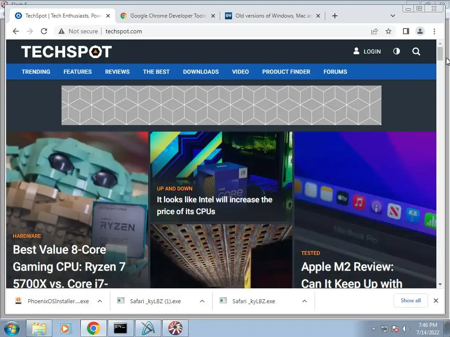Click the share page icon
This screenshot has width=450, height=337.
coord(374,31)
